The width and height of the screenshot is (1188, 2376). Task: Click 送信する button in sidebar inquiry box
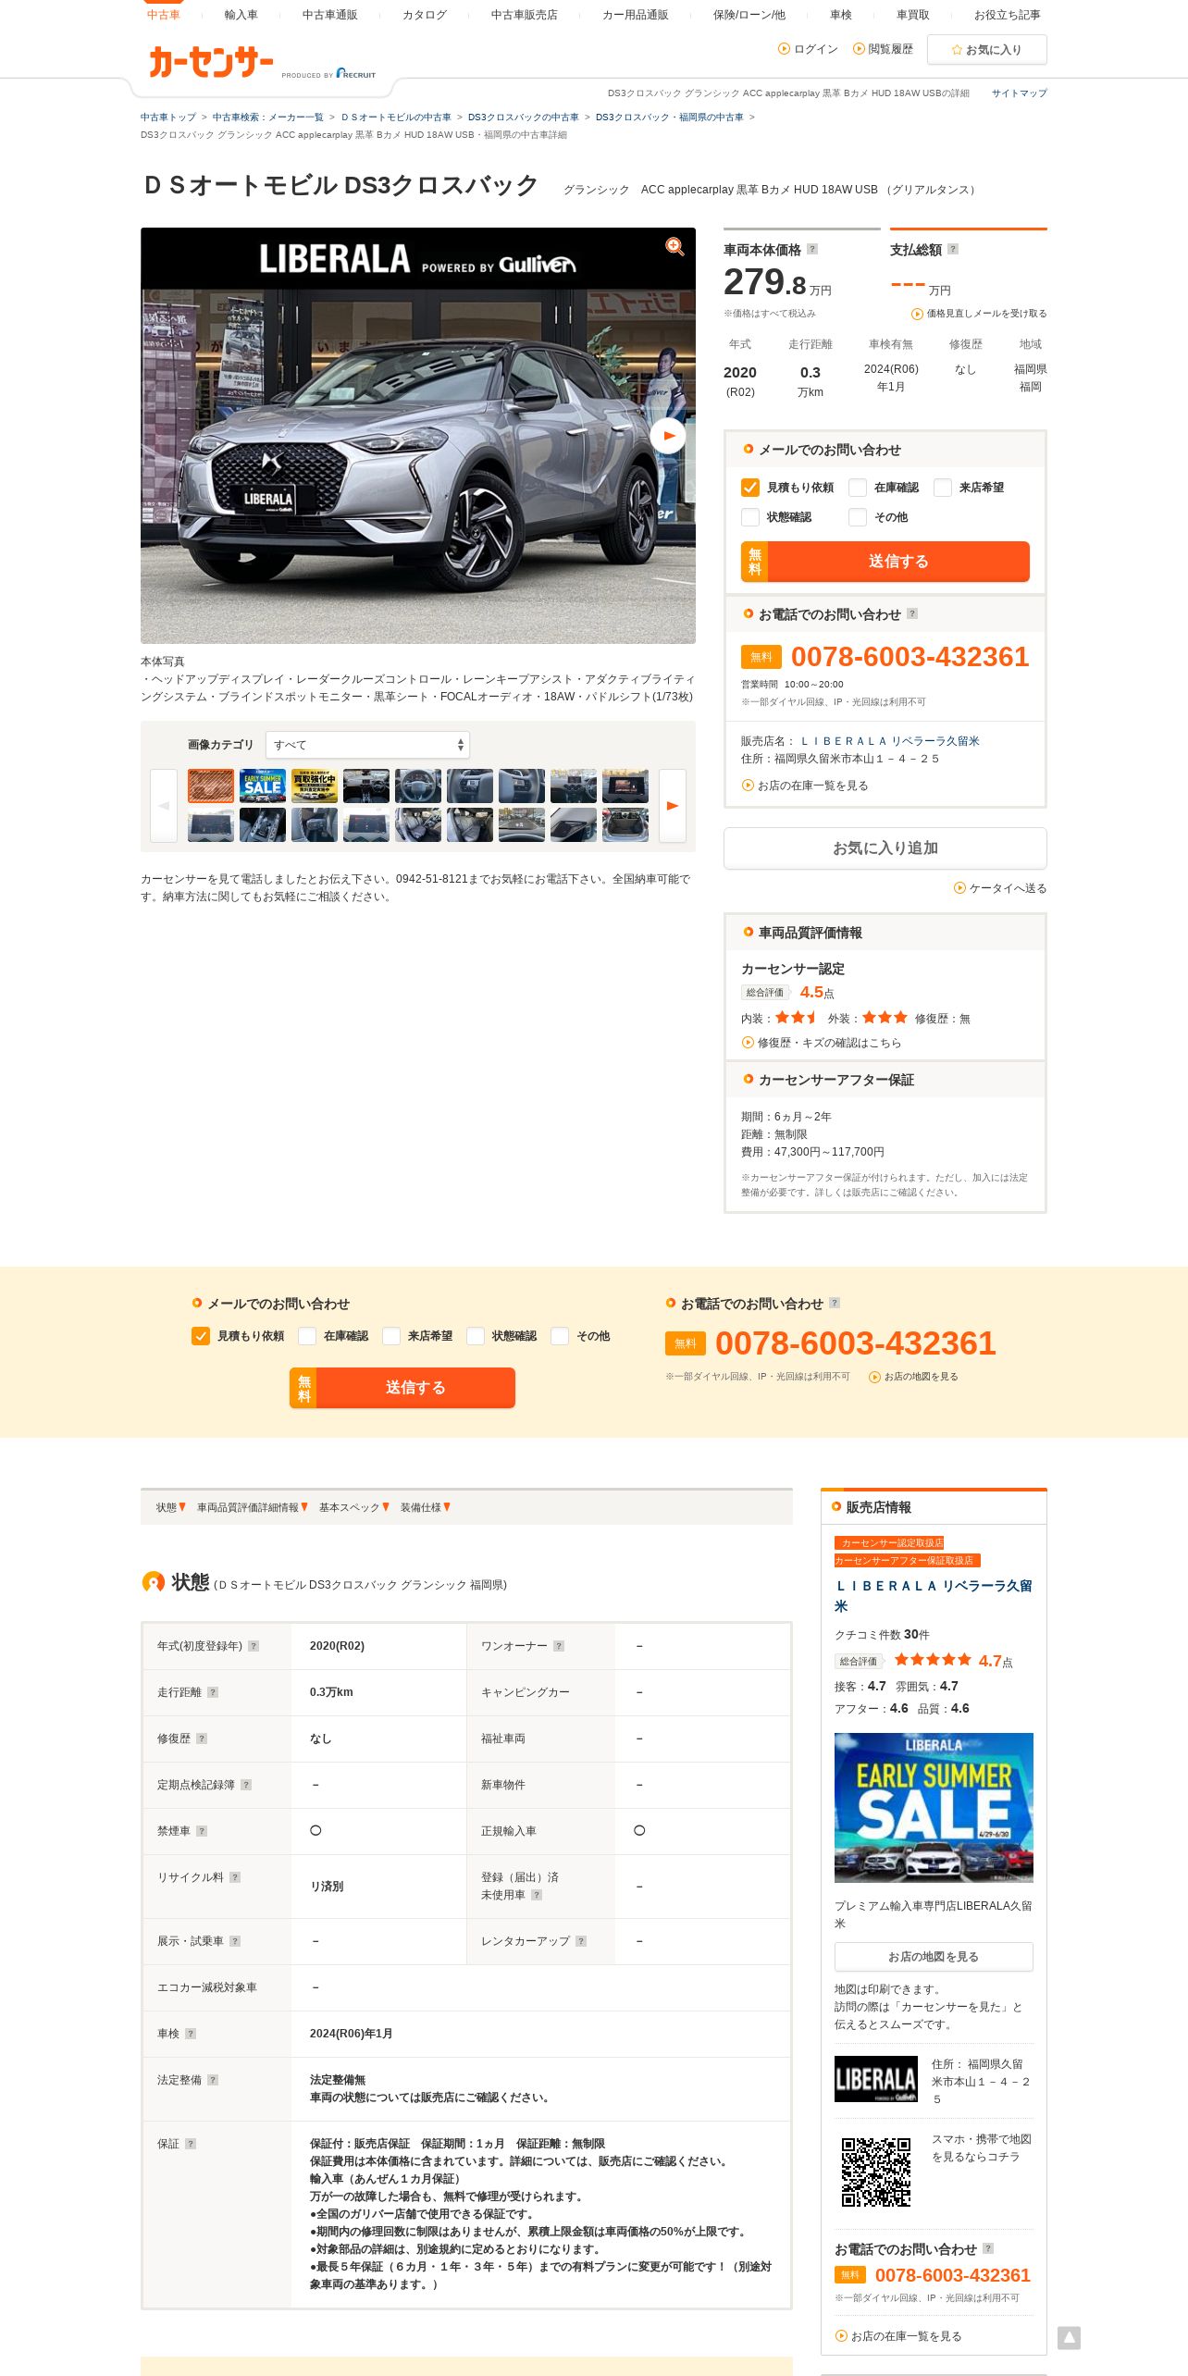tap(885, 562)
